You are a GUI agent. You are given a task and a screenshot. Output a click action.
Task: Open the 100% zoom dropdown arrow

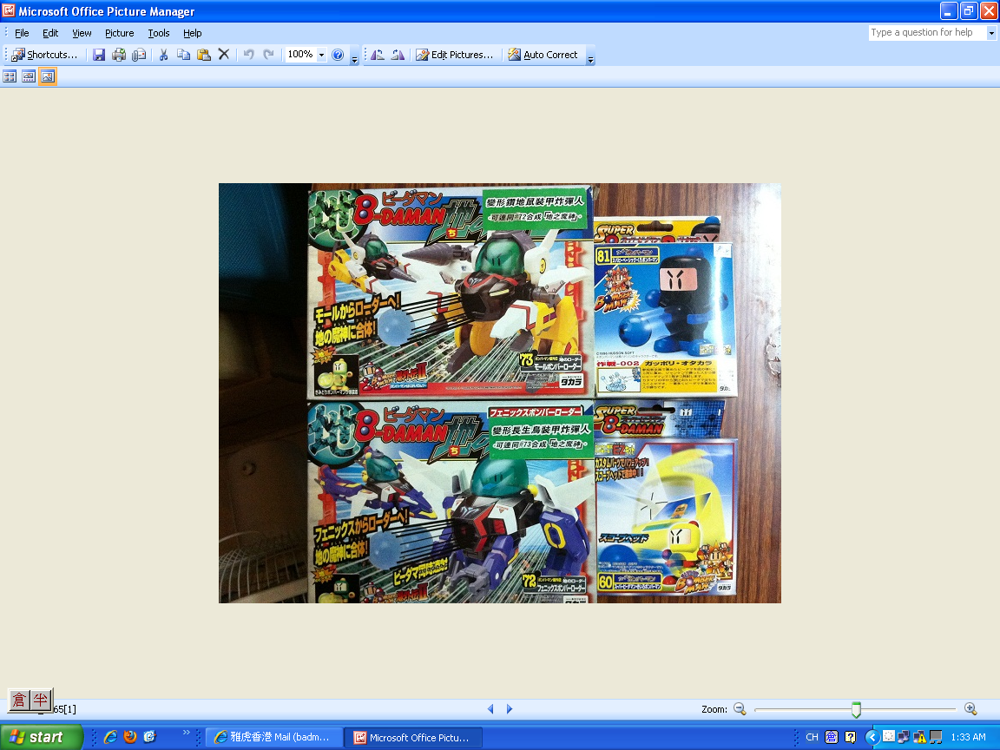tap(321, 55)
